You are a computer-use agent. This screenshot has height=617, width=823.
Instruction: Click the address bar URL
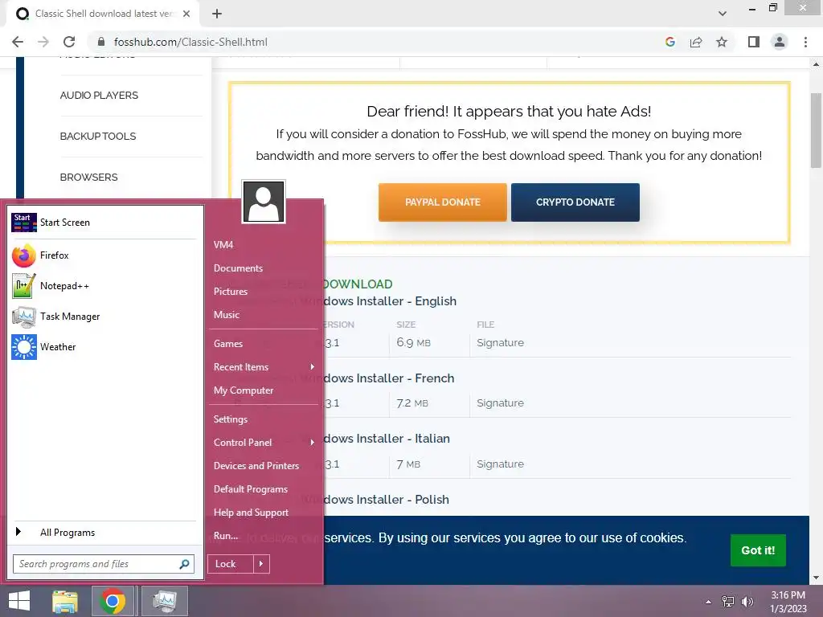click(190, 42)
